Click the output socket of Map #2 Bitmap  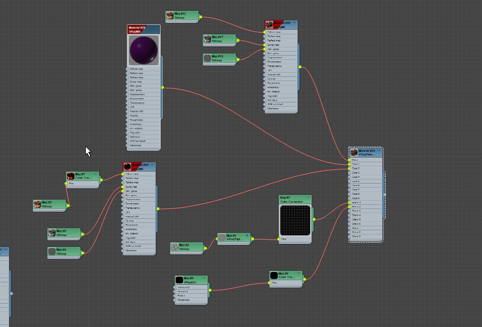point(205,248)
